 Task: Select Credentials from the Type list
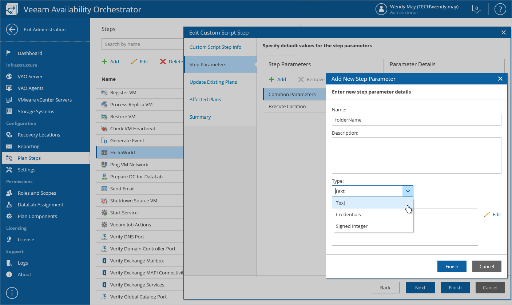[348, 215]
